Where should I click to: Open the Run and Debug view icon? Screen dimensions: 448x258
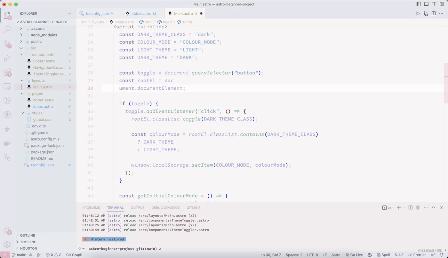pyautogui.click(x=7, y=58)
